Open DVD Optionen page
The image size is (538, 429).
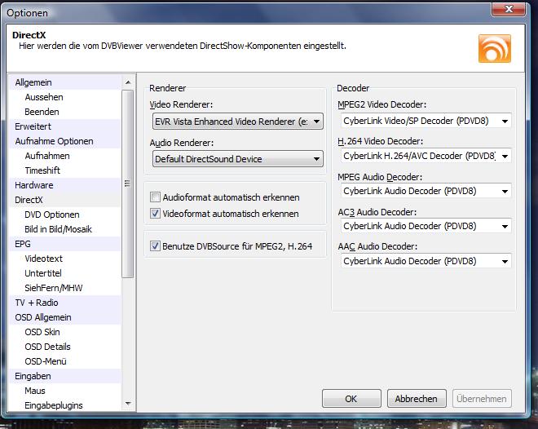click(52, 214)
